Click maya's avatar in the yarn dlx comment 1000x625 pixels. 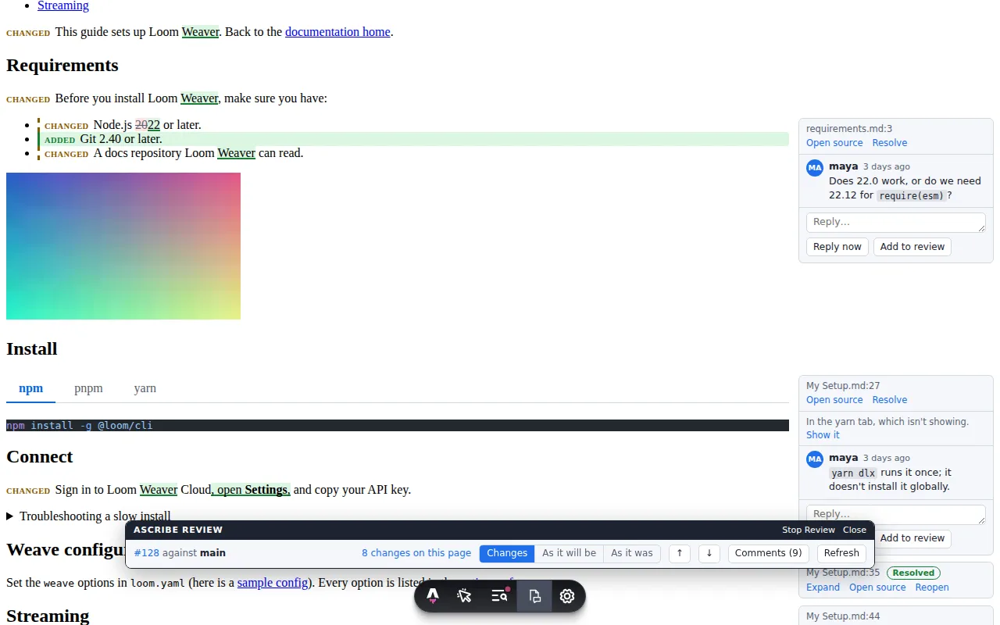[815, 459]
